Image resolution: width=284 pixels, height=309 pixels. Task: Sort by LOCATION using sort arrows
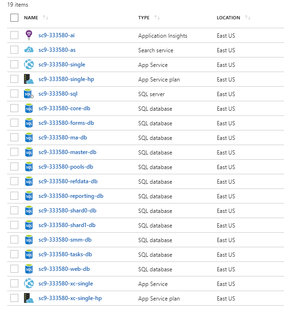(x=248, y=17)
